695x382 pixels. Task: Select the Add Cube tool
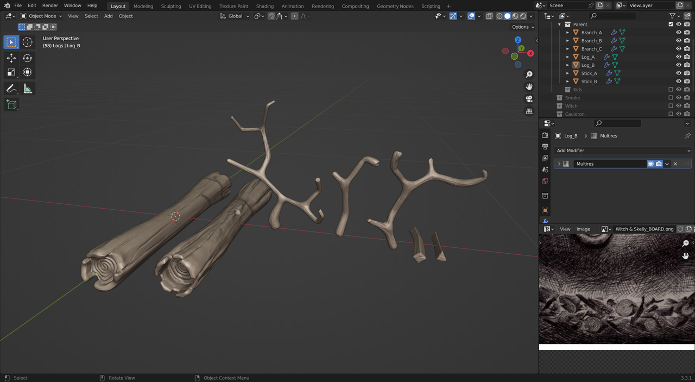point(11,105)
